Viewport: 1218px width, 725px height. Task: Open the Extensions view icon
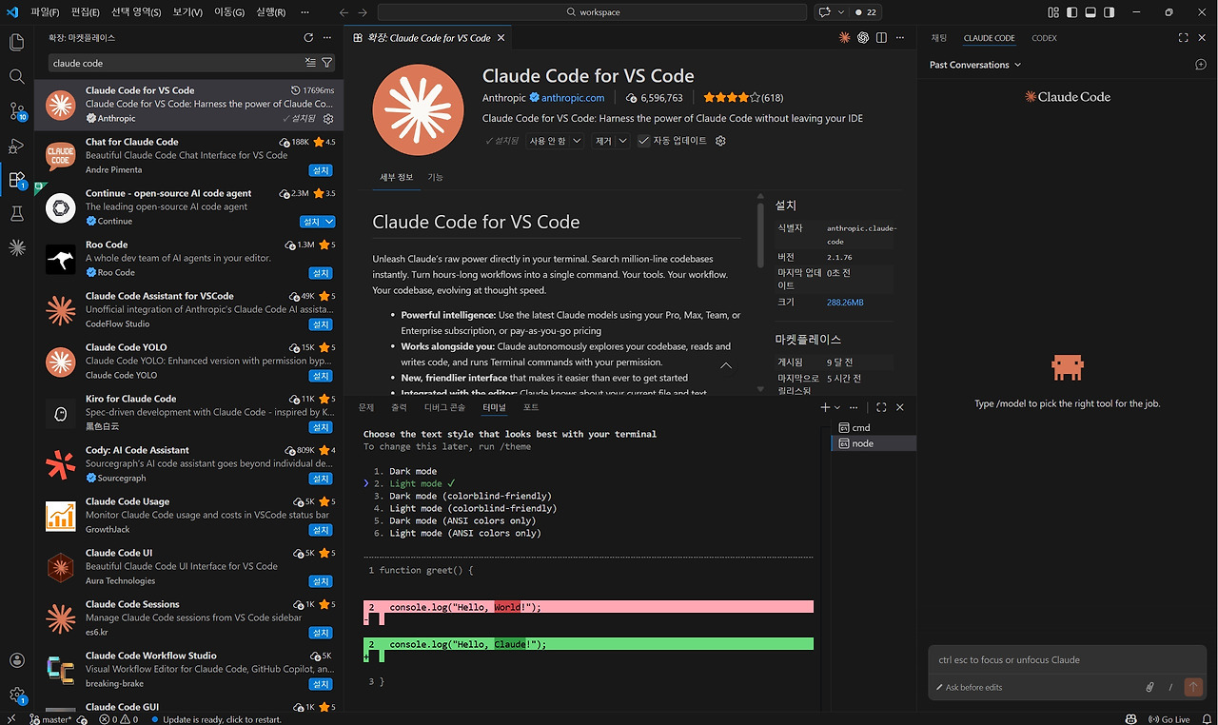(16, 179)
